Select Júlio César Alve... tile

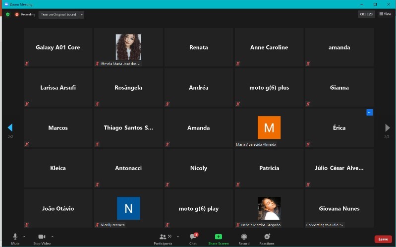point(339,168)
